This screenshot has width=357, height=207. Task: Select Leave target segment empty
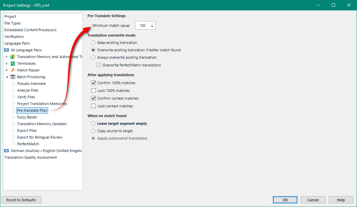[93, 123]
